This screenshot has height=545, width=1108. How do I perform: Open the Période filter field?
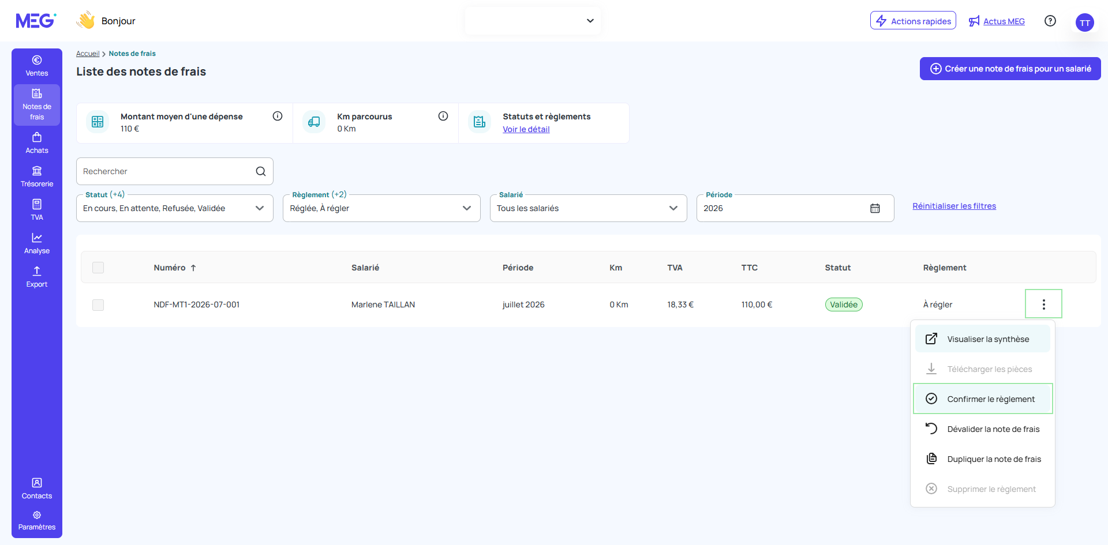coord(795,208)
